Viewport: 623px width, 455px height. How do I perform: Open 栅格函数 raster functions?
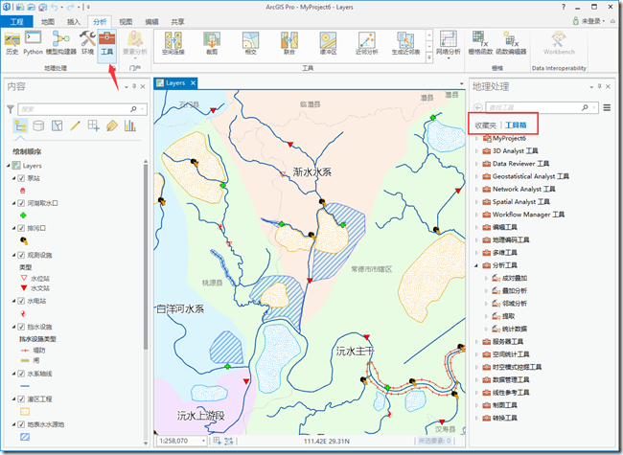coord(480,43)
